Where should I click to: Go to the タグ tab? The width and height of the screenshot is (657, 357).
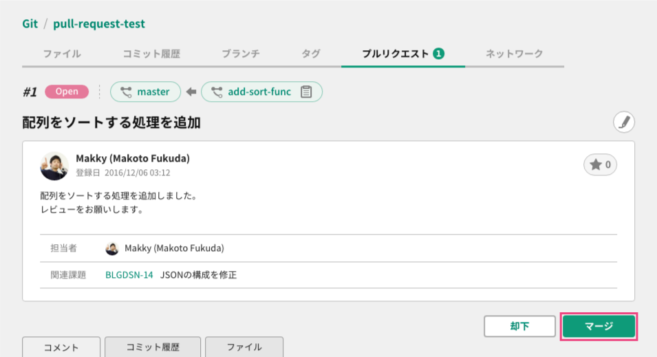(x=311, y=54)
